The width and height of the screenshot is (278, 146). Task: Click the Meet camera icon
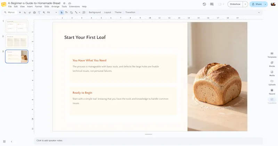click(220, 4)
